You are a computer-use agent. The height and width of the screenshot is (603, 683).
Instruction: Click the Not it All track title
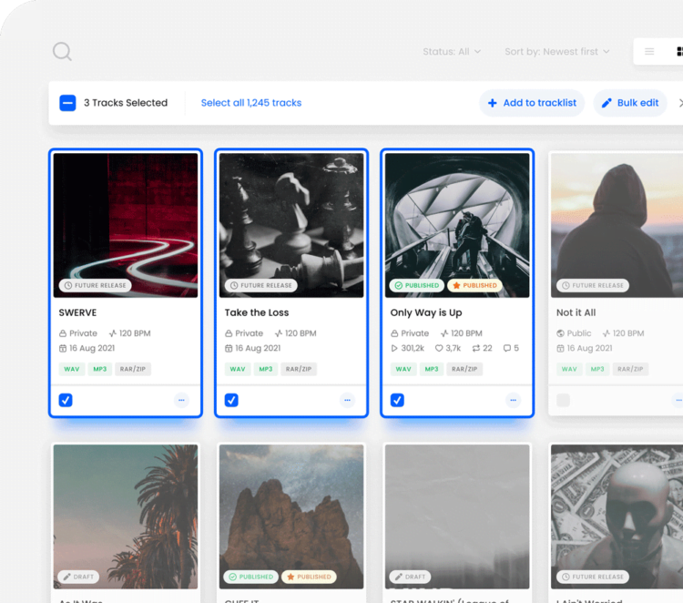(x=576, y=312)
